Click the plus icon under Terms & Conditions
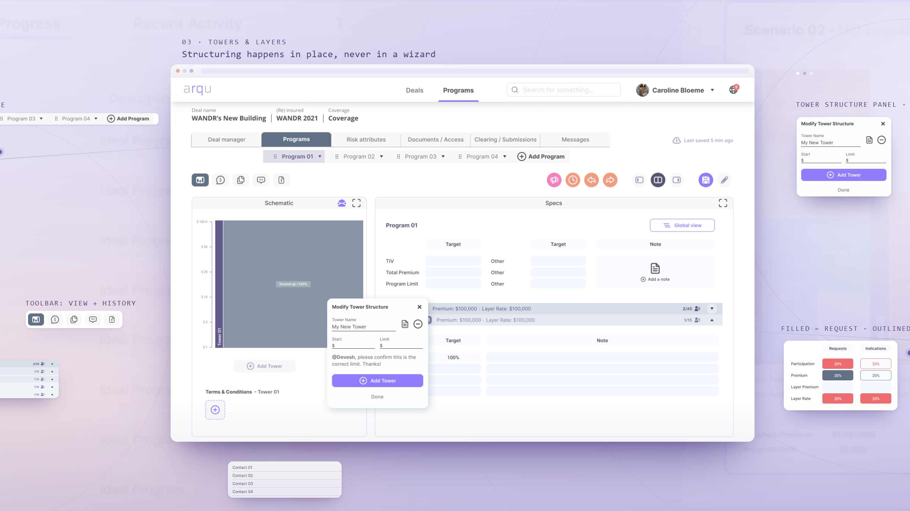 (x=215, y=410)
